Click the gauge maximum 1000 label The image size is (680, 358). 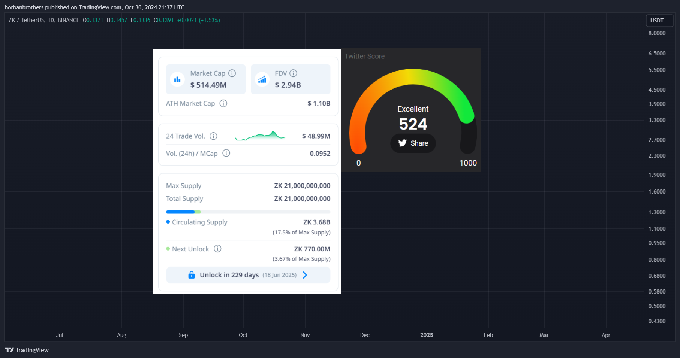468,163
